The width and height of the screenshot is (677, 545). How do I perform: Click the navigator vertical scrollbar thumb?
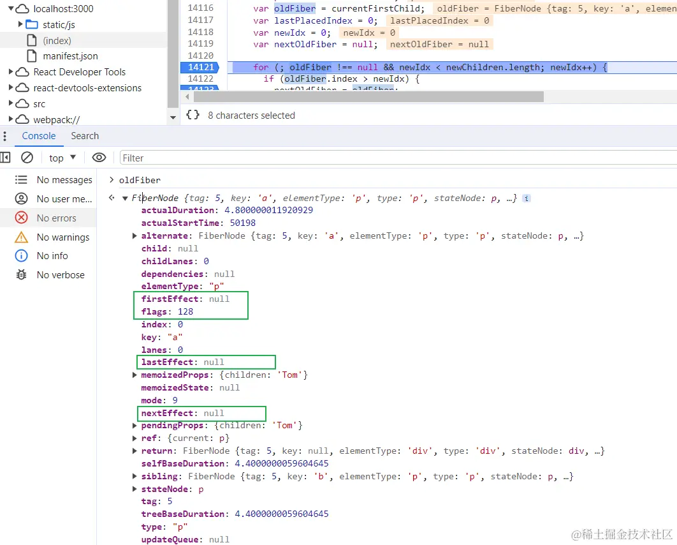tap(173, 54)
